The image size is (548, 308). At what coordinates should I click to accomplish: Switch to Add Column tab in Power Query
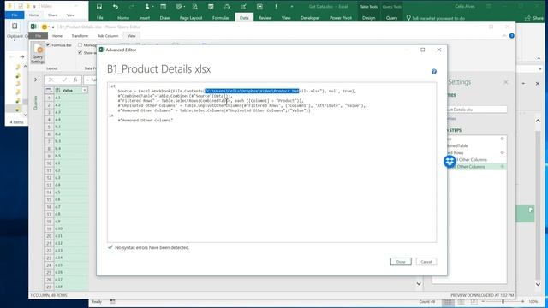108,36
